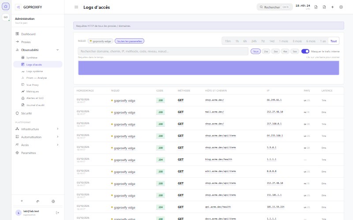Click the IP 151.101.1.1
The width and height of the screenshot is (353, 220).
click(274, 195)
